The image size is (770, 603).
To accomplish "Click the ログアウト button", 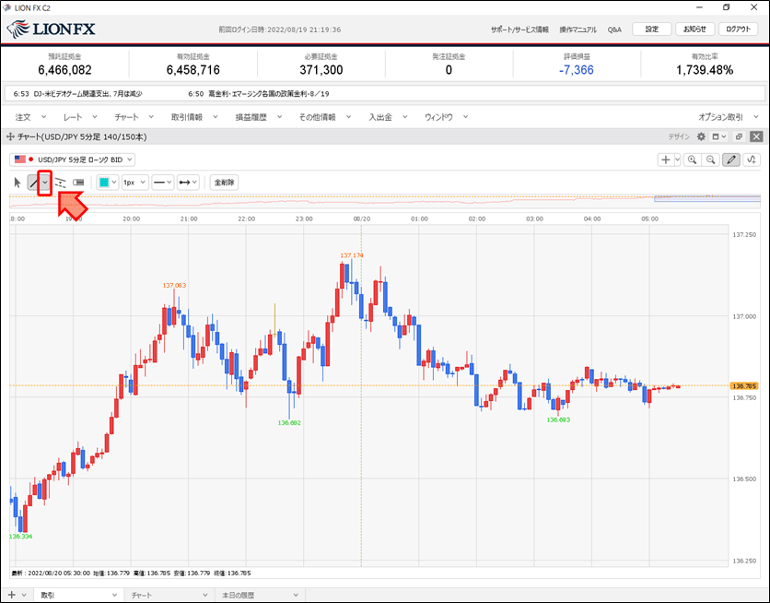I will click(738, 29).
